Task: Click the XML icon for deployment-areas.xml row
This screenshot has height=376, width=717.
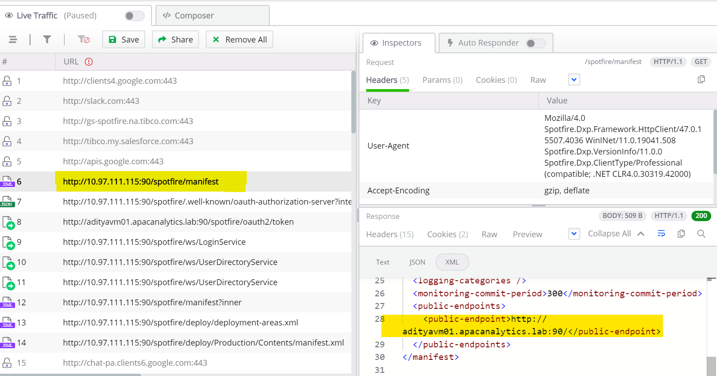Action: (x=8, y=322)
